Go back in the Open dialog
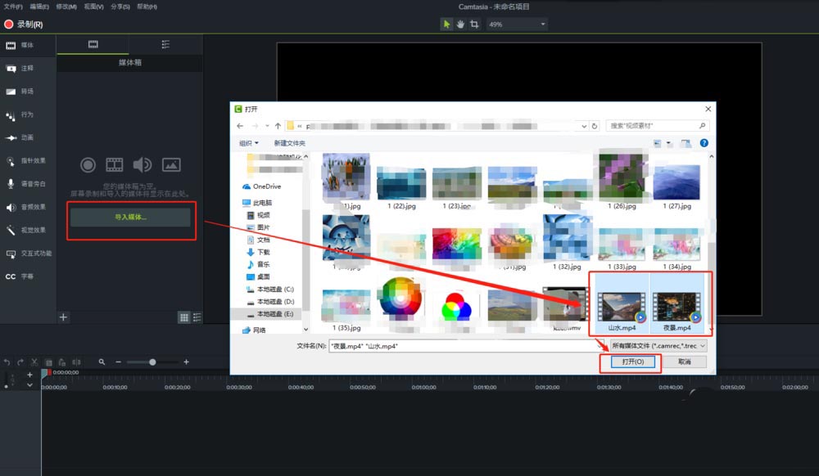Viewport: 819px width, 476px height. click(240, 126)
